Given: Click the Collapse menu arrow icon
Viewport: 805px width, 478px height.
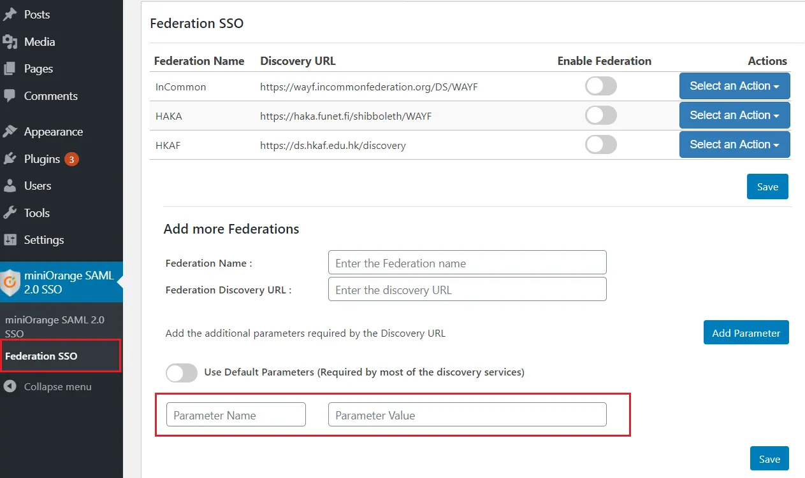Looking at the screenshot, I should [10, 386].
